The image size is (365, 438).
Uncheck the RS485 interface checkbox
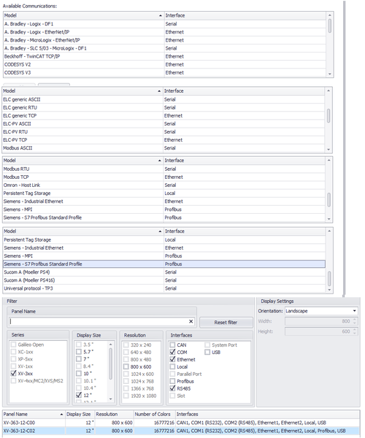coord(172,388)
